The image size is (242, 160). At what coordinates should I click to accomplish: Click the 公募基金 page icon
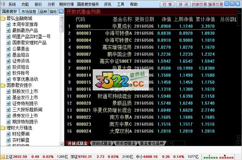pyautogui.click(x=9, y=49)
